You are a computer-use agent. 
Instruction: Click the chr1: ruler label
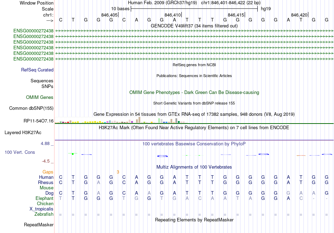(x=48, y=15)
